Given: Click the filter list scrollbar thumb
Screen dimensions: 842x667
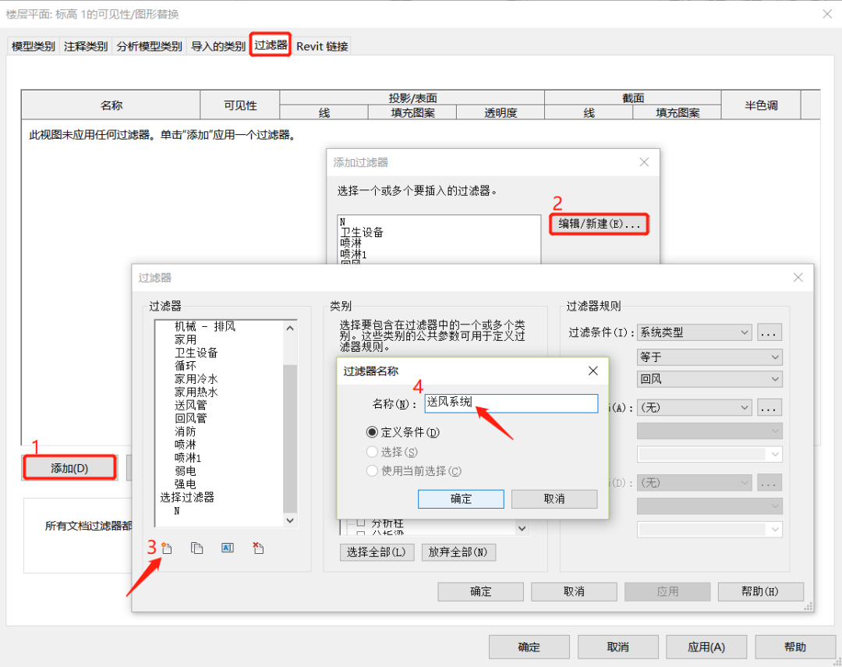Looking at the screenshot, I should coord(290,438).
